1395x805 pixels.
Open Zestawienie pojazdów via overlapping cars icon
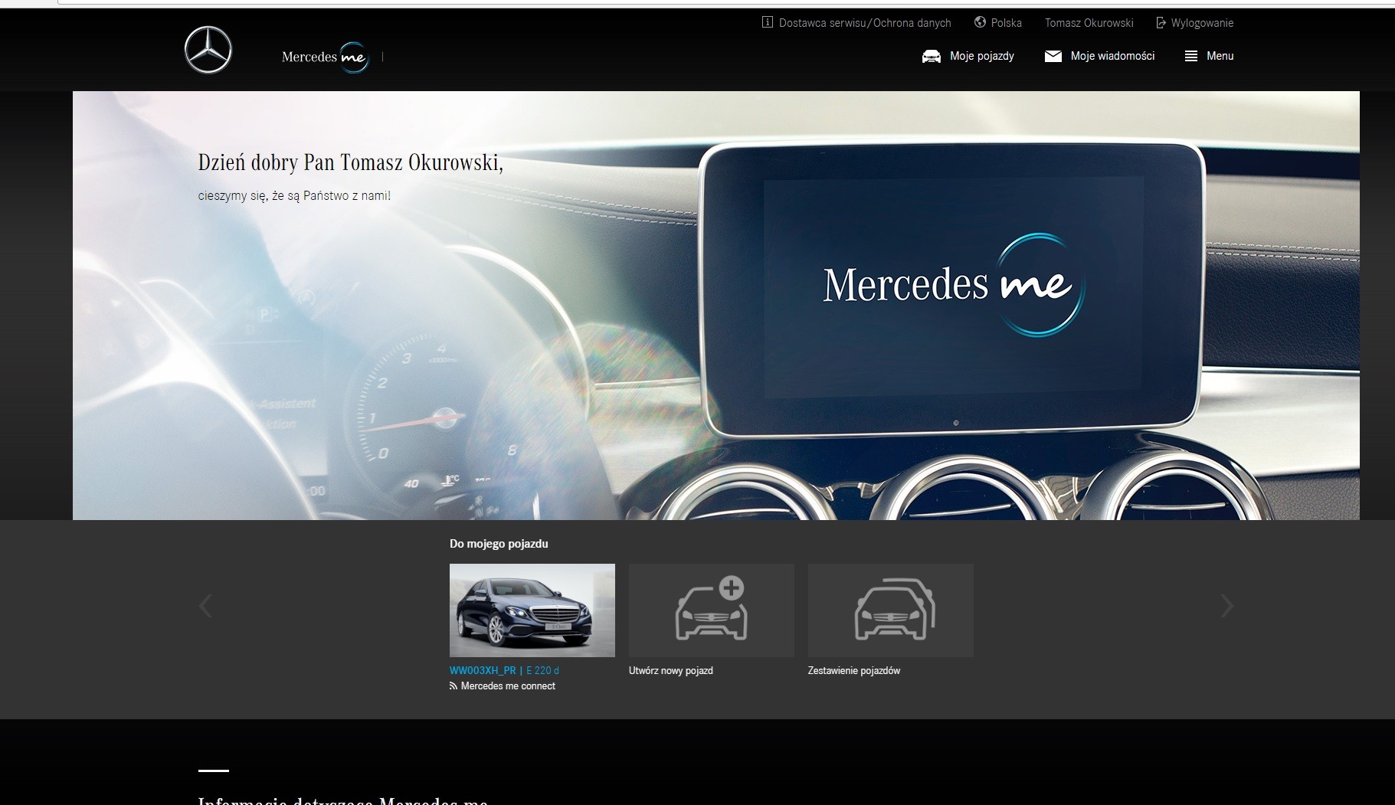(891, 610)
